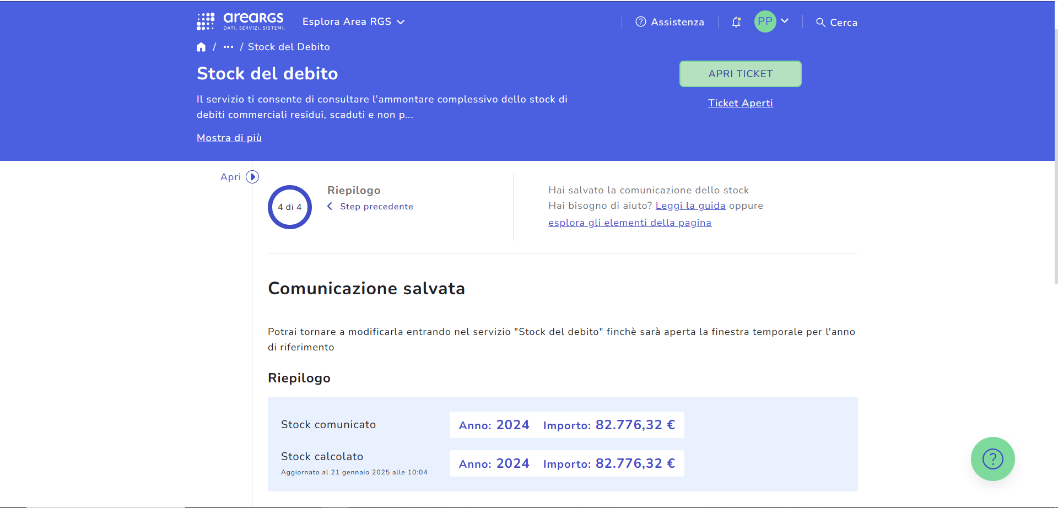Expand the breadcrumb ellipsis menu
Screen dimensions: 1058x508
tap(228, 47)
